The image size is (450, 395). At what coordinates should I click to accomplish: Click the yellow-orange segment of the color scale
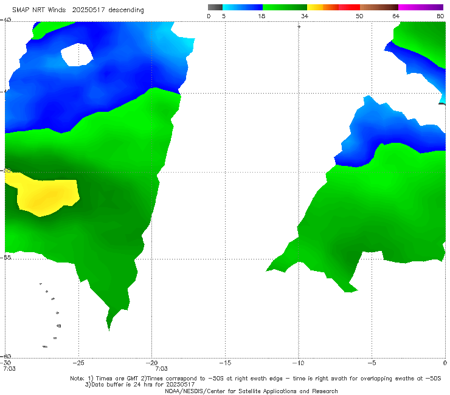point(323,7)
